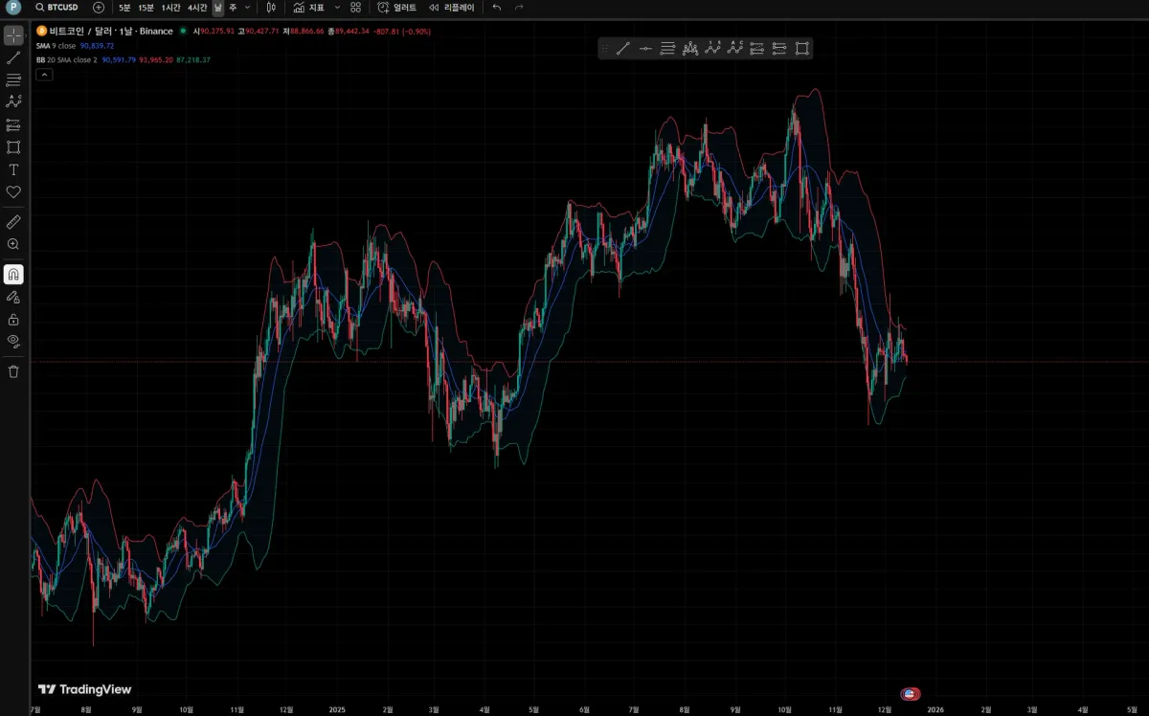Click BB upper band value 93,965.20

156,59
